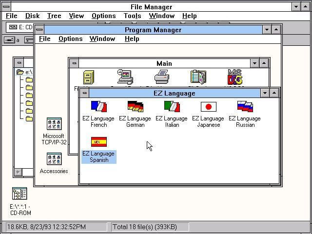Open Program Manager's File menu
Image resolution: width=312 pixels, height=234 pixels.
pyautogui.click(x=44, y=39)
